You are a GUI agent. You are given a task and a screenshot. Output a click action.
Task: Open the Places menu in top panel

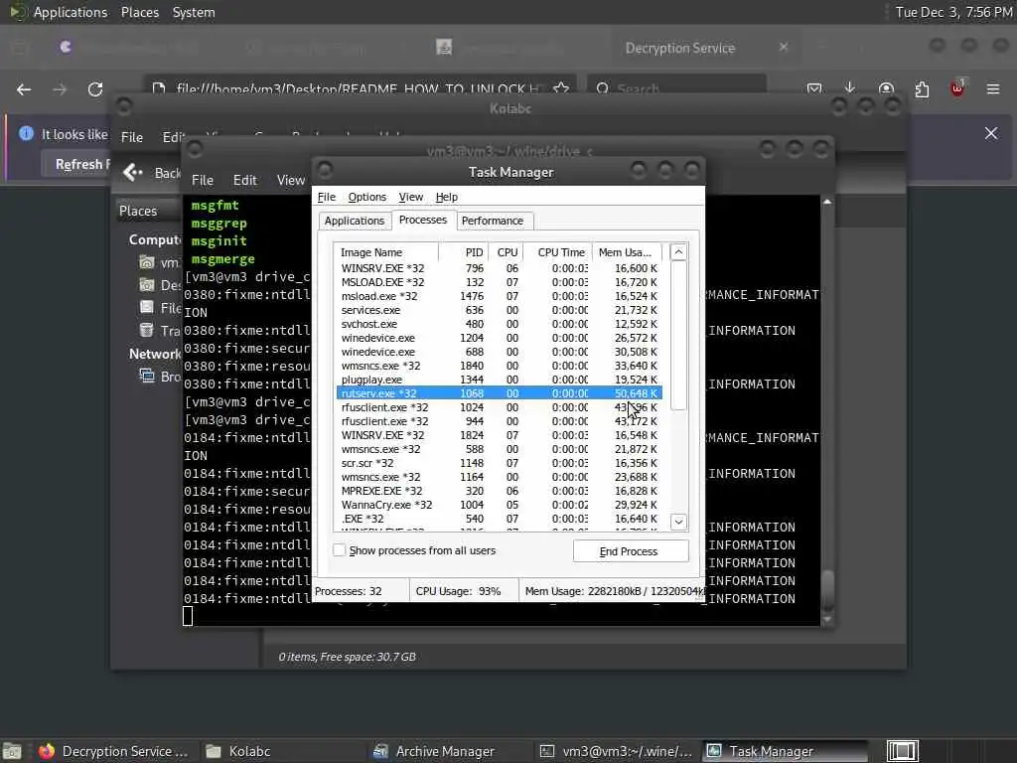click(x=139, y=12)
